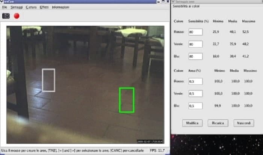Open the Cattura menu
The image size is (263, 155).
[31, 8]
